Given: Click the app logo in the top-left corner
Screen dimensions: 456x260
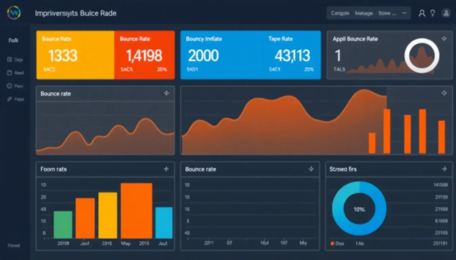Looking at the screenshot, I should tap(14, 13).
